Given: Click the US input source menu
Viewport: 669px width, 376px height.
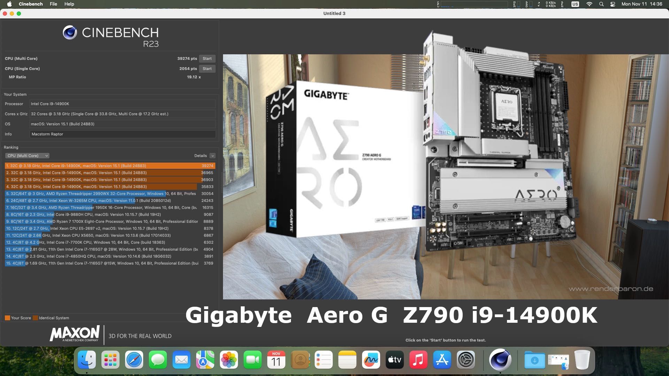Looking at the screenshot, I should point(575,4).
